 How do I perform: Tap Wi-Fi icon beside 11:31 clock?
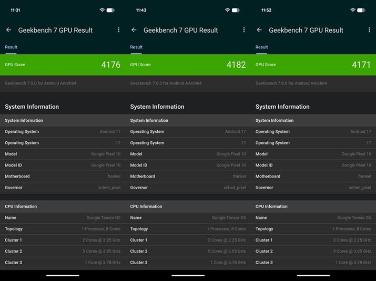102,10
